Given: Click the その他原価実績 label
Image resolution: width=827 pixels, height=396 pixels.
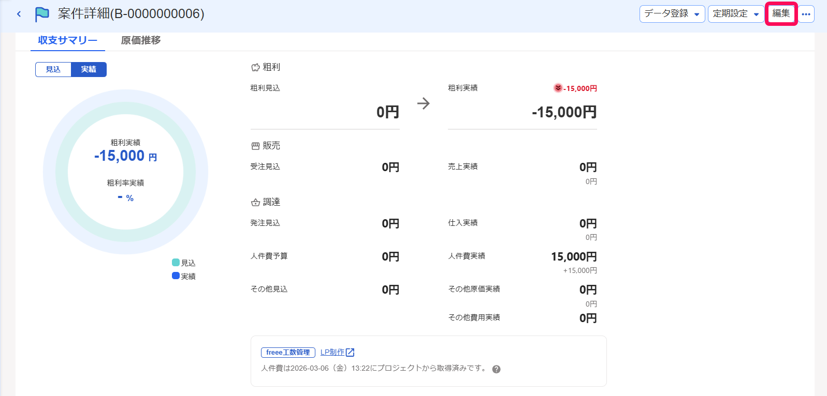Looking at the screenshot, I should coord(474,289).
